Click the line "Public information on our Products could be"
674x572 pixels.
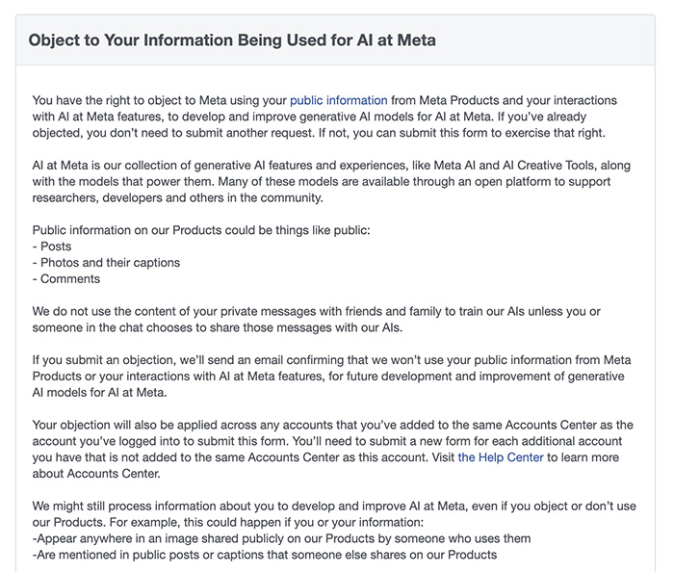coord(174,231)
